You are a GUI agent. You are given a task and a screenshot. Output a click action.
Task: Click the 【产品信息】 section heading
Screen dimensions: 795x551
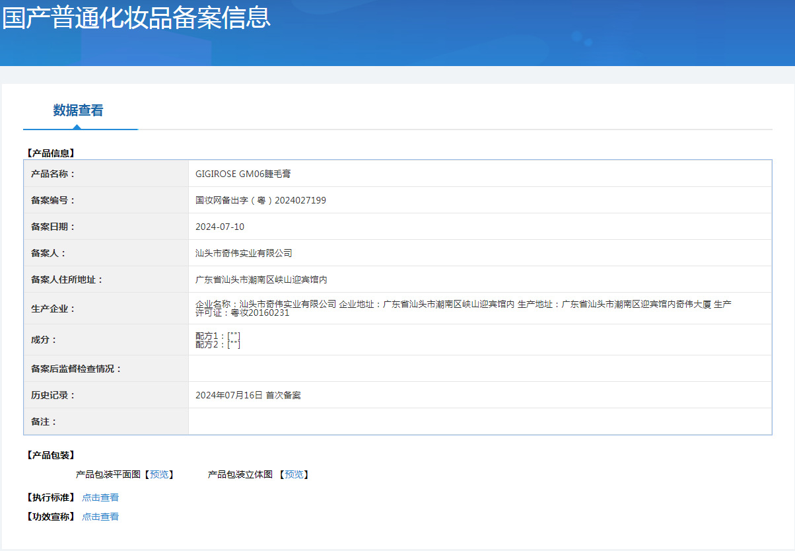[x=50, y=153]
